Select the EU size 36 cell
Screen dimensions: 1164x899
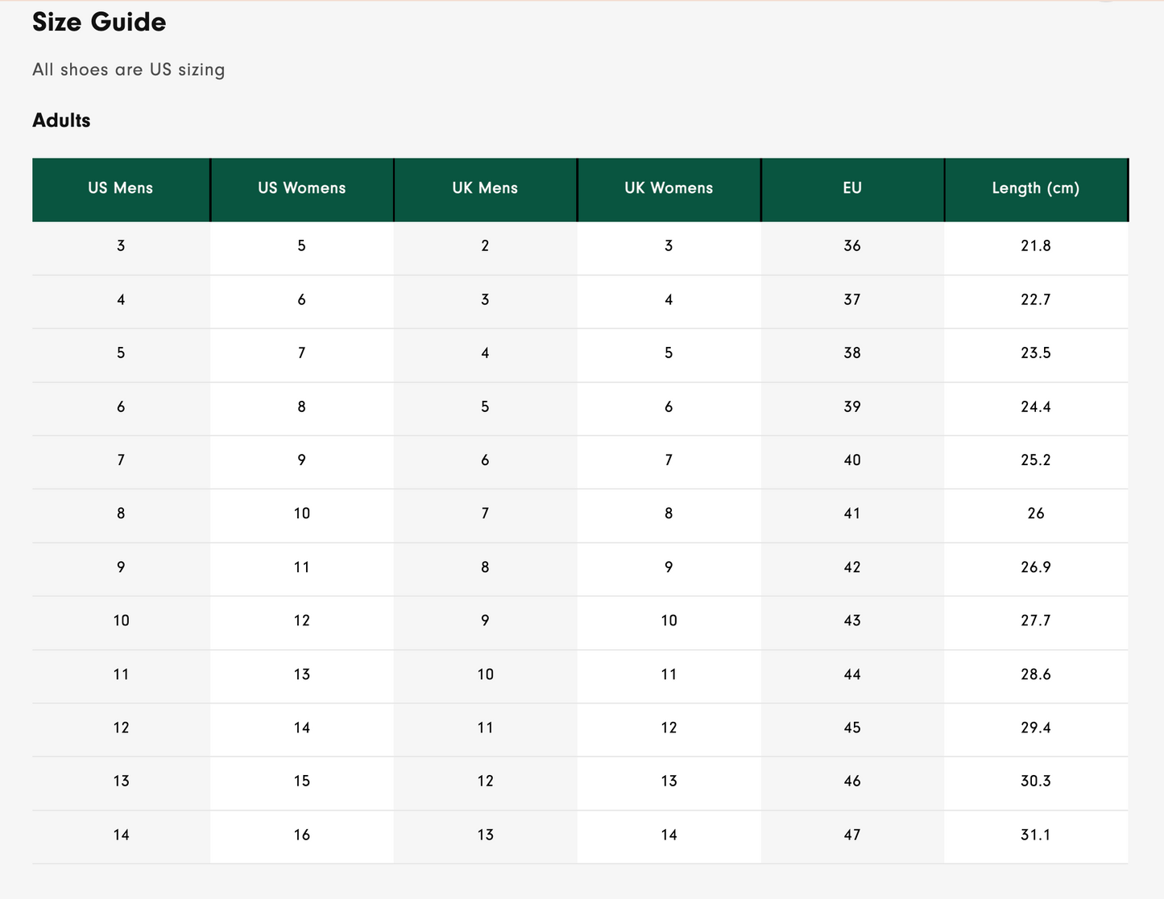tap(852, 246)
